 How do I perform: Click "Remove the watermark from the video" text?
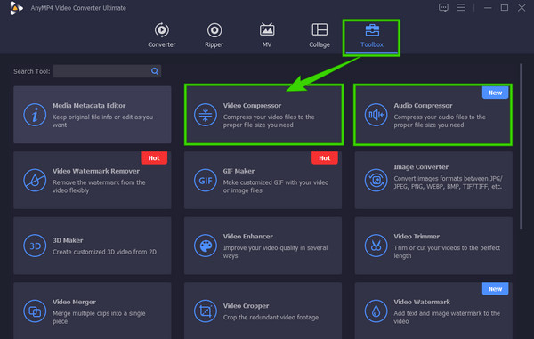click(x=99, y=187)
